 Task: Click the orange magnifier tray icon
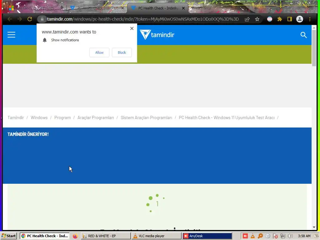point(260,236)
